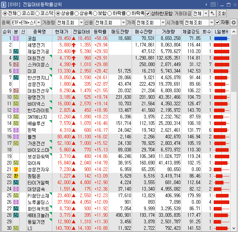This screenshot has height=232, width=238.
Task: Click the 증 badge for 한주라이트
Action: (16, 110)
